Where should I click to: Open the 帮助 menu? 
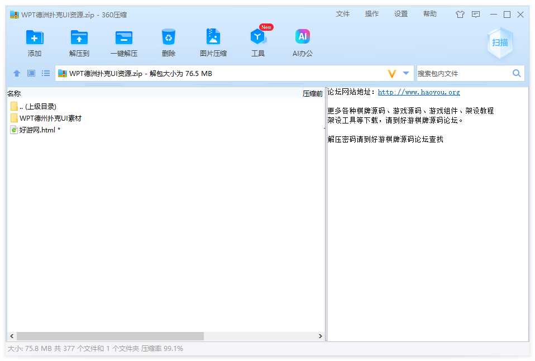click(x=430, y=14)
